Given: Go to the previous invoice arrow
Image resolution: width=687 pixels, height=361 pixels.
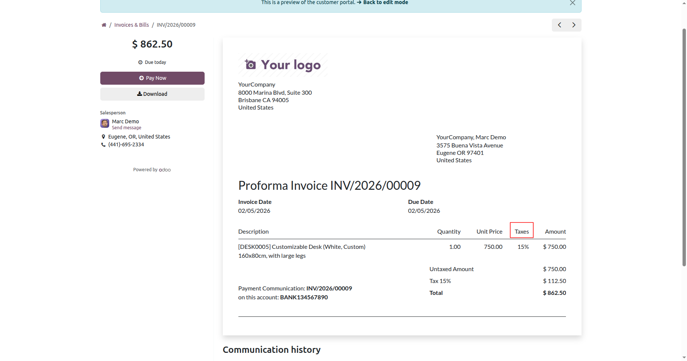Looking at the screenshot, I should [x=559, y=25].
